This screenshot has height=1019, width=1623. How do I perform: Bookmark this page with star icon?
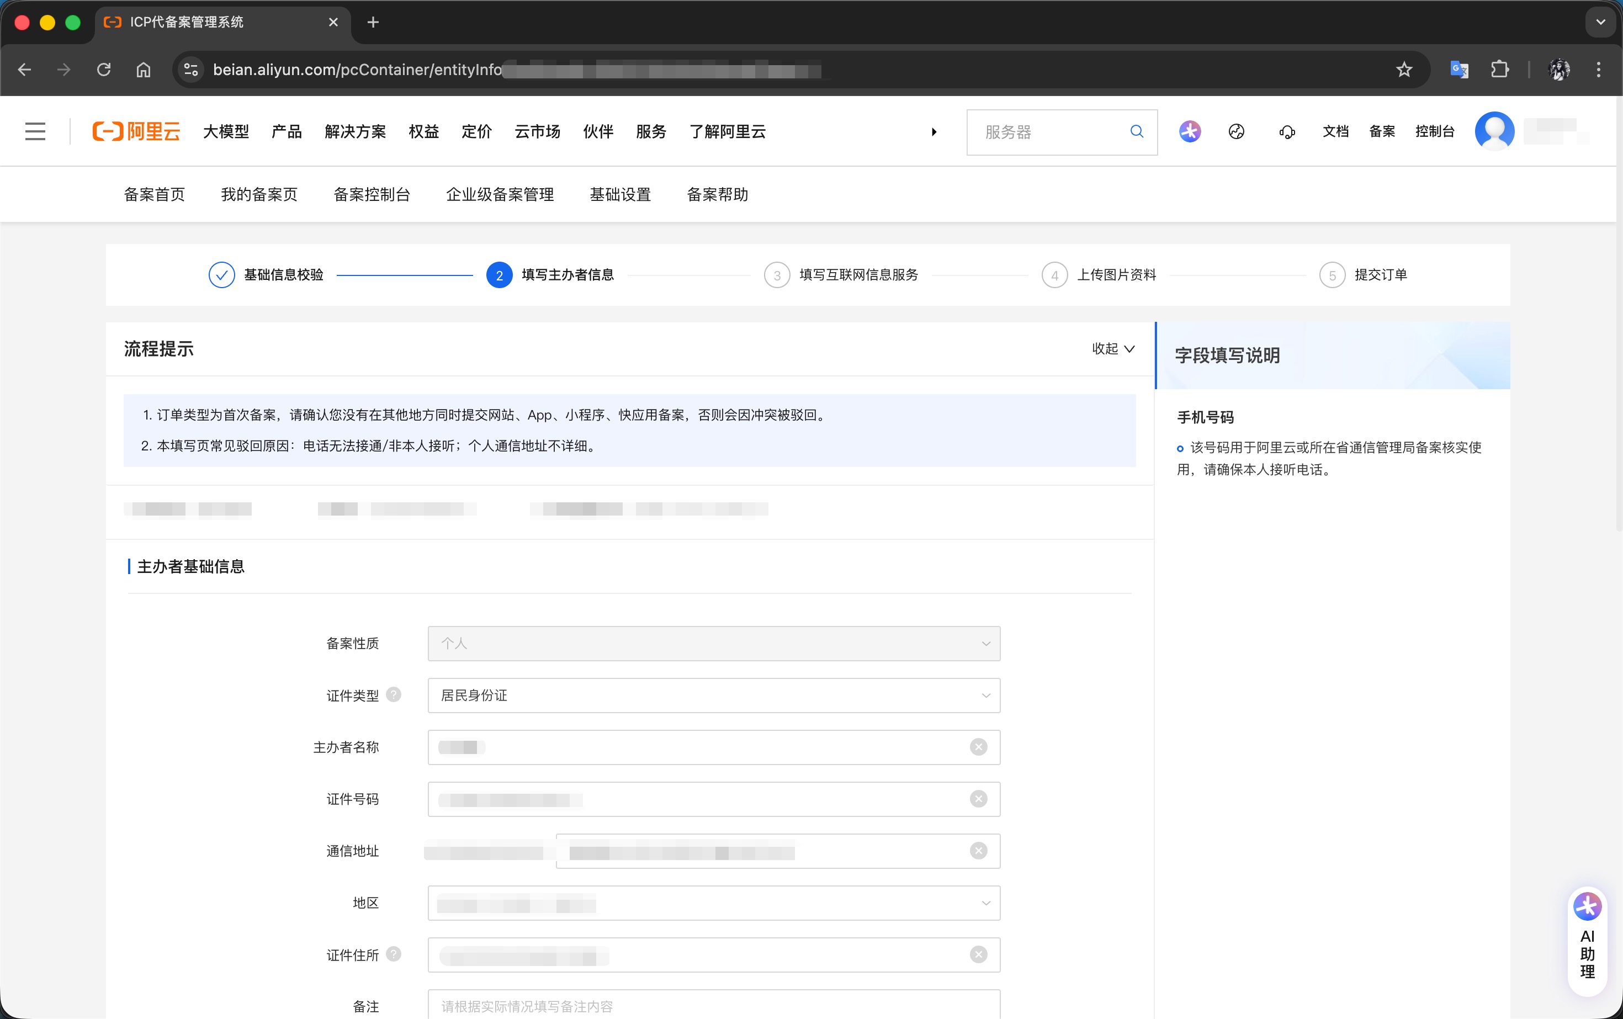click(1404, 70)
